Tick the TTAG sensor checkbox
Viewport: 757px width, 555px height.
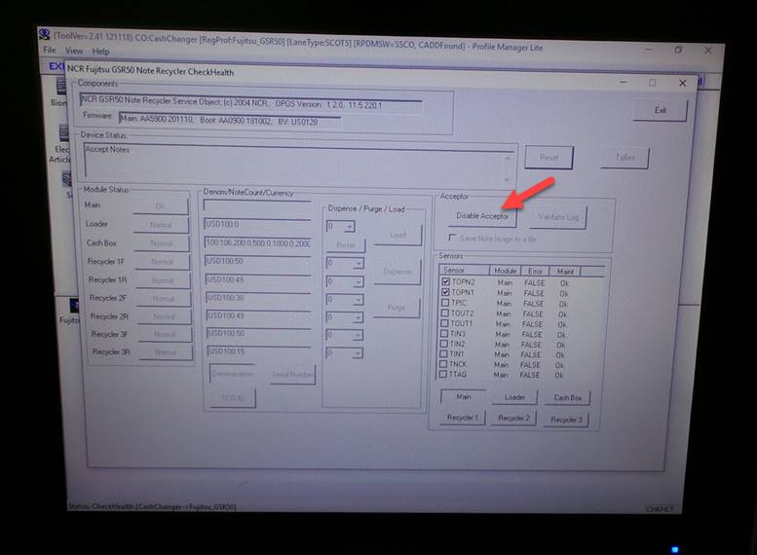444,375
